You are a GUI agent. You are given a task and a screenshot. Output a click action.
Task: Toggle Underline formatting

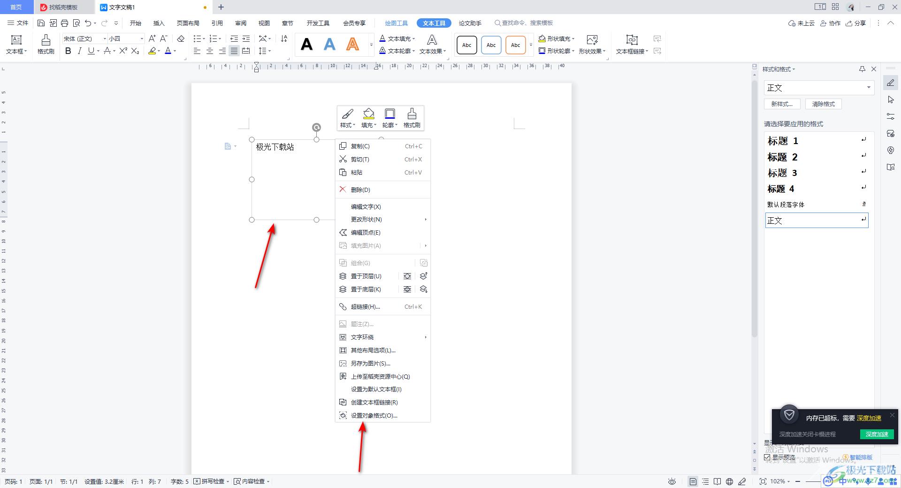click(x=91, y=51)
